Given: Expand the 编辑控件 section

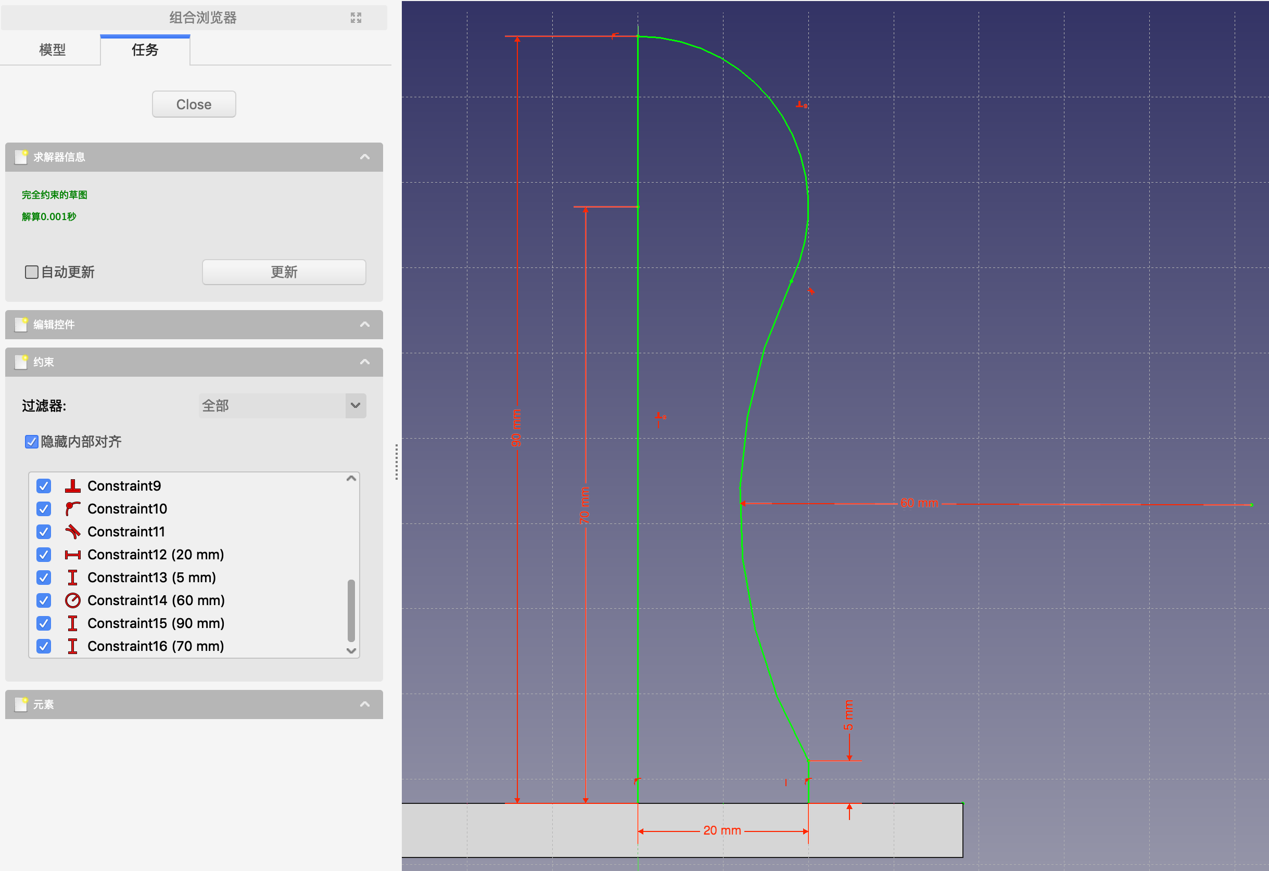Looking at the screenshot, I should coord(365,325).
